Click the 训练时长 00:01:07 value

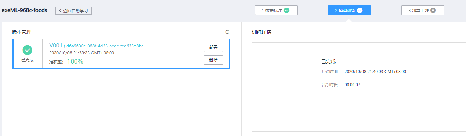pos(352,84)
